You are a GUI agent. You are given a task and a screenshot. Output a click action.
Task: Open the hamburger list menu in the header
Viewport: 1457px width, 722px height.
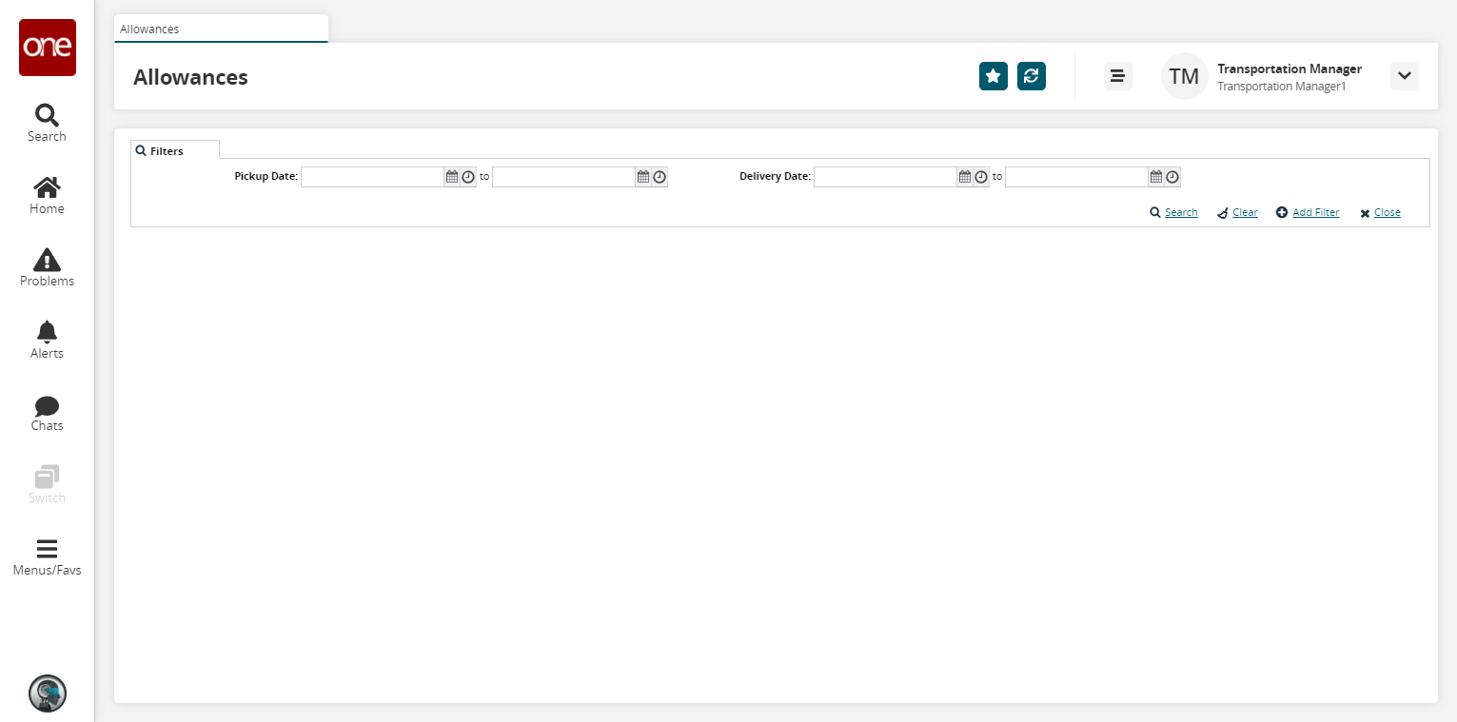1118,76
